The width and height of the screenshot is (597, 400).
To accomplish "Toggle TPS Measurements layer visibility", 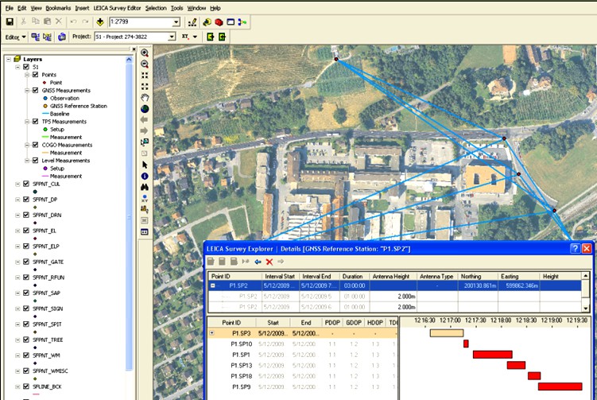I will click(36, 122).
